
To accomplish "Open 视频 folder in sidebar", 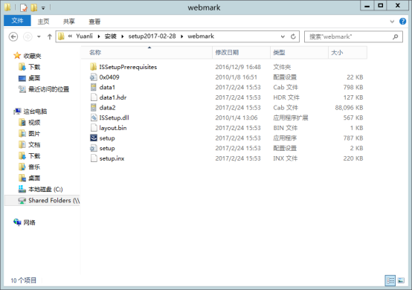I will coord(34,123).
